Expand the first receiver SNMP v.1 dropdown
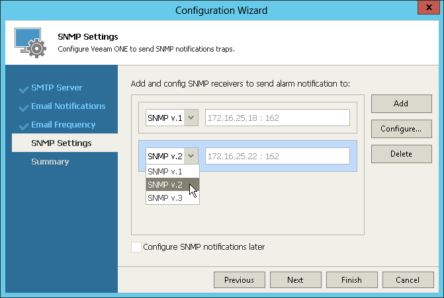The height and width of the screenshot is (298, 444). click(x=191, y=118)
